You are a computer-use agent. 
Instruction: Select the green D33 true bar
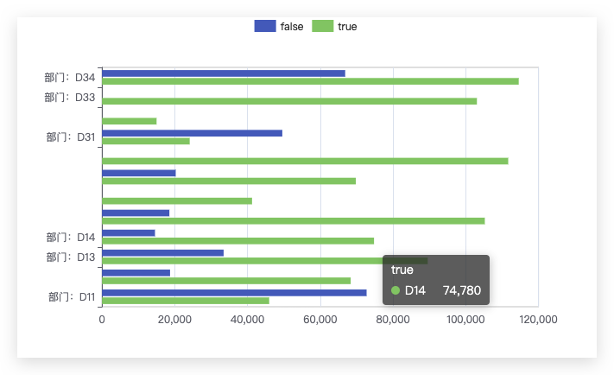tap(289, 101)
